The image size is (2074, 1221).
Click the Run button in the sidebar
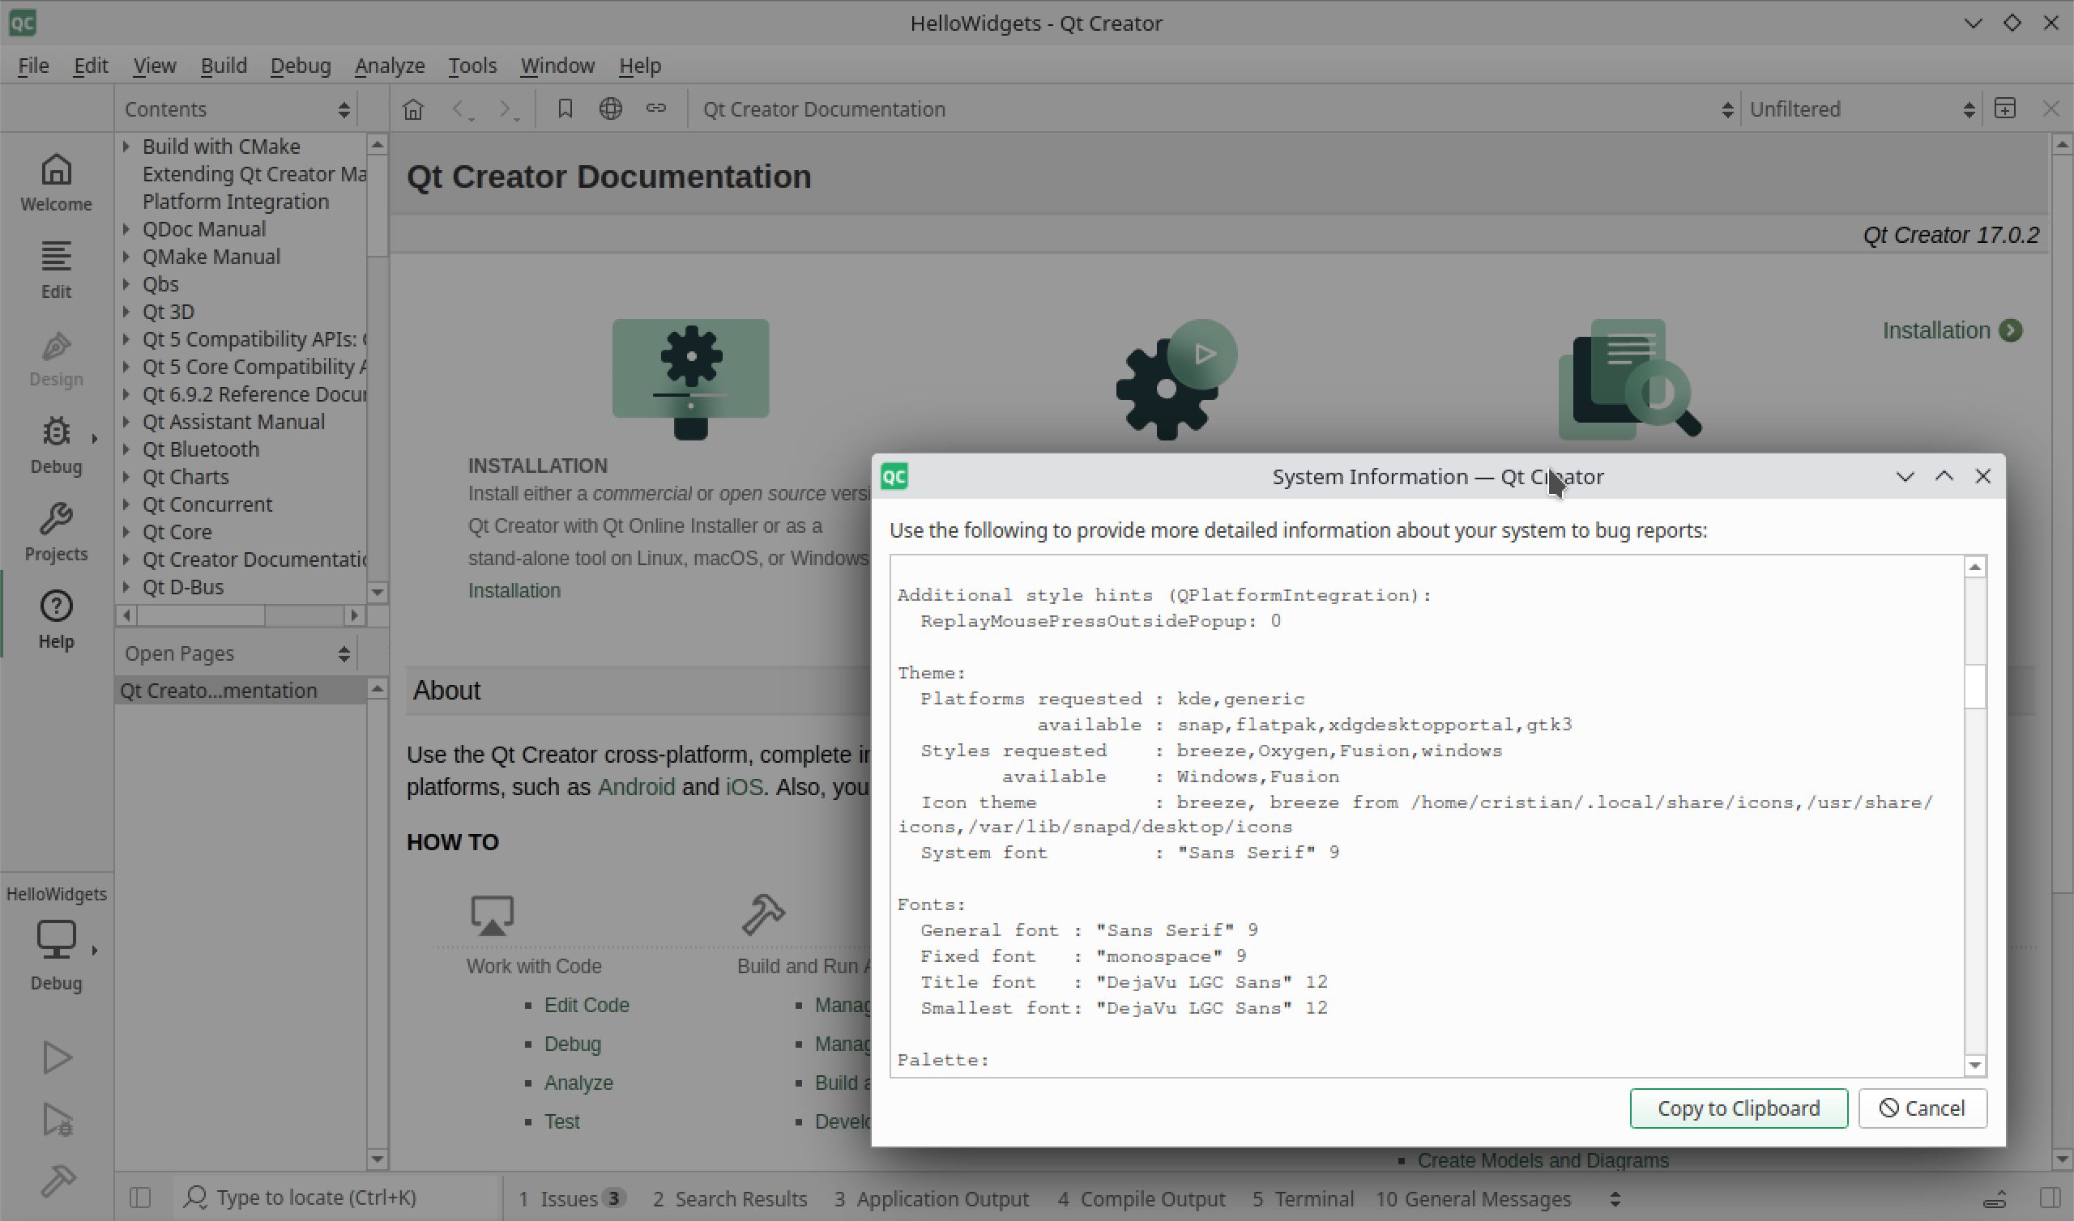(x=55, y=1057)
